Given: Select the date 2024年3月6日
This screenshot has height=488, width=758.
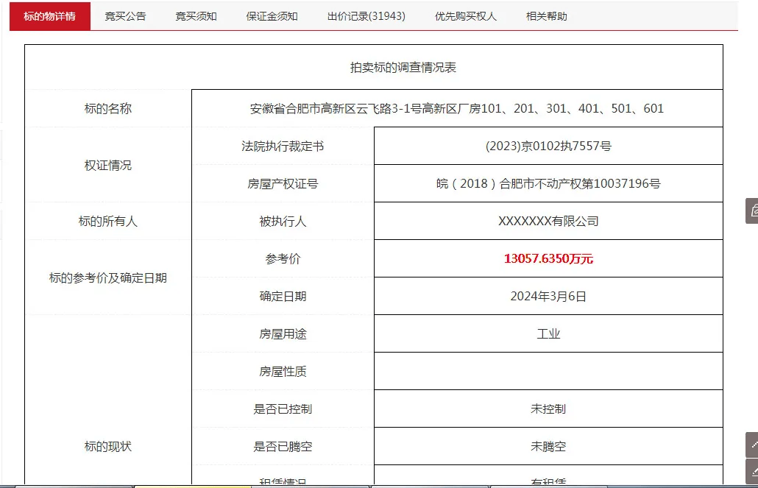Looking at the screenshot, I should coord(548,296).
